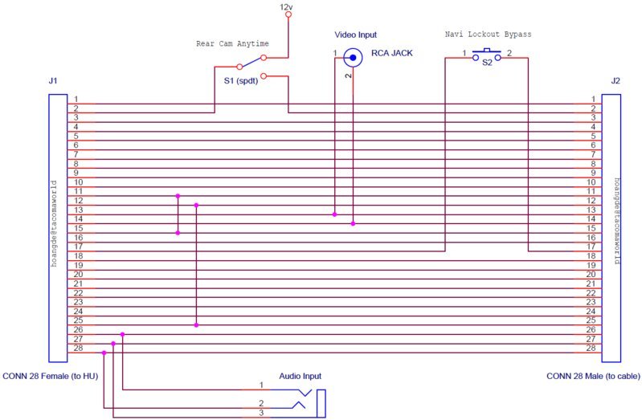
Task: Click the 'Video Input' label
Action: [x=355, y=35]
